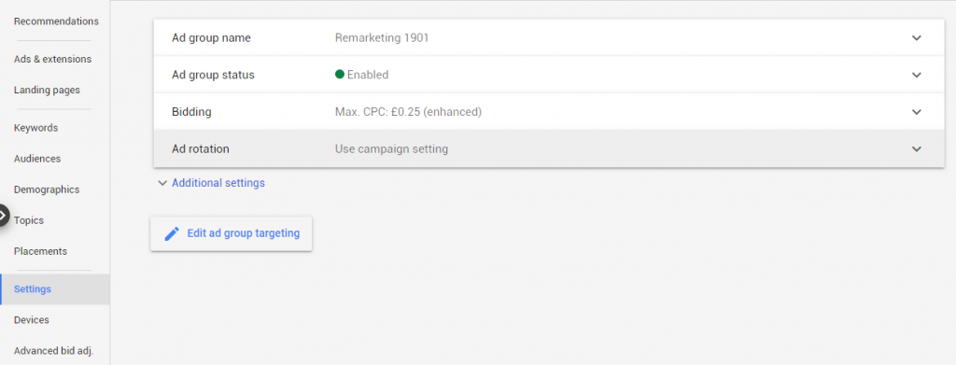Viewport: 956px width, 365px height.
Task: Open Advanced bid adj. section
Action: 53,350
